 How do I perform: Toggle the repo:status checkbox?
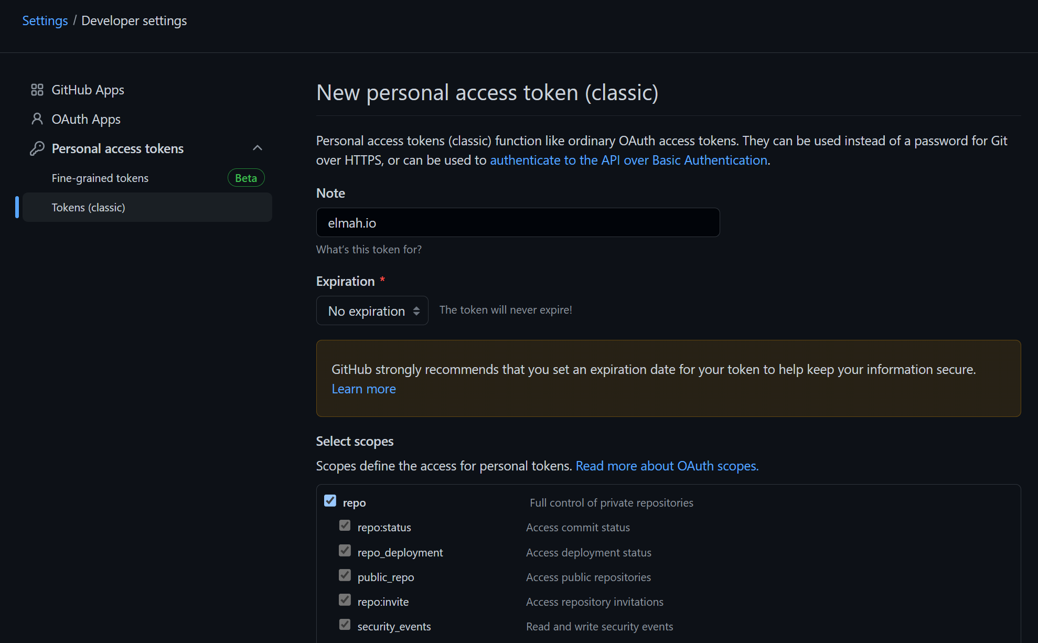click(x=345, y=526)
